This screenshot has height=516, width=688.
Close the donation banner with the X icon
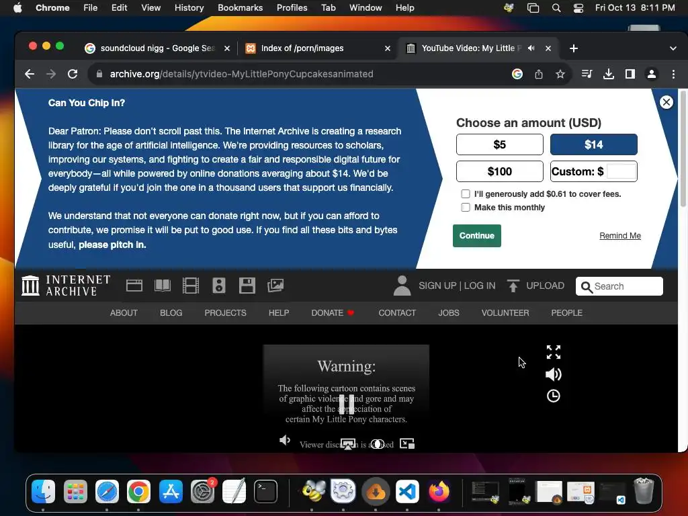(666, 102)
